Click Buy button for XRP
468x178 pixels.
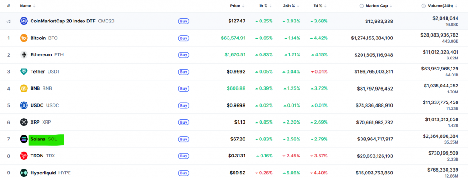tap(184, 122)
